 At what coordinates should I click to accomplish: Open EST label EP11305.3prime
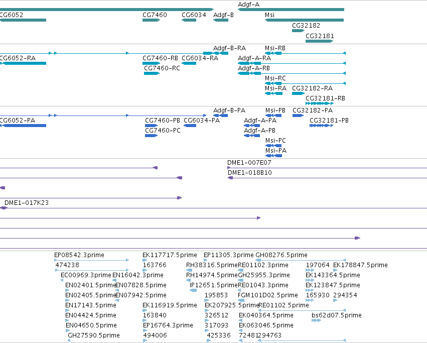(229, 256)
